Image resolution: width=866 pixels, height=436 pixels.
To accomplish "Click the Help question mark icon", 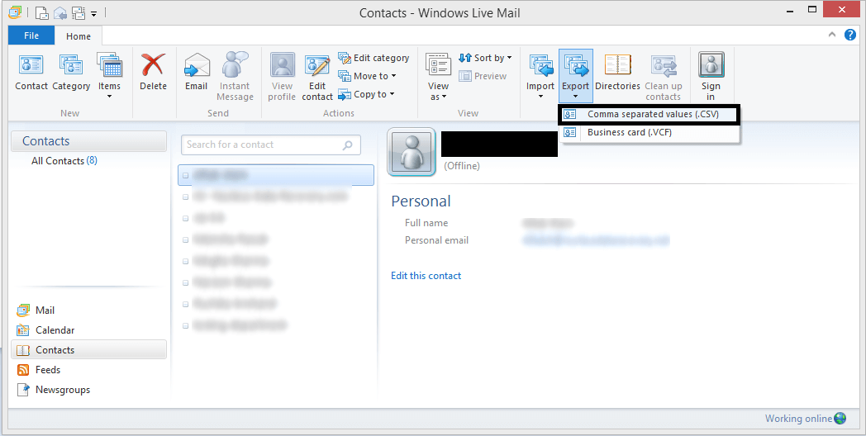I will click(x=850, y=35).
